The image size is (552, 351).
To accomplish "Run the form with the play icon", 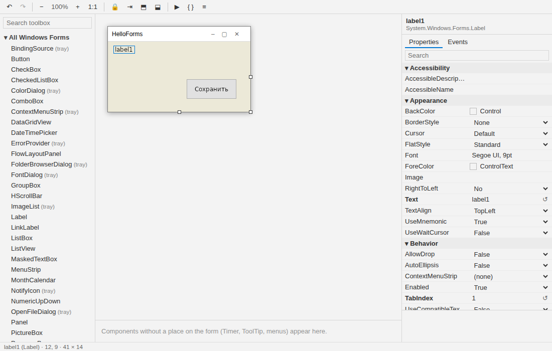I will 177,7.
